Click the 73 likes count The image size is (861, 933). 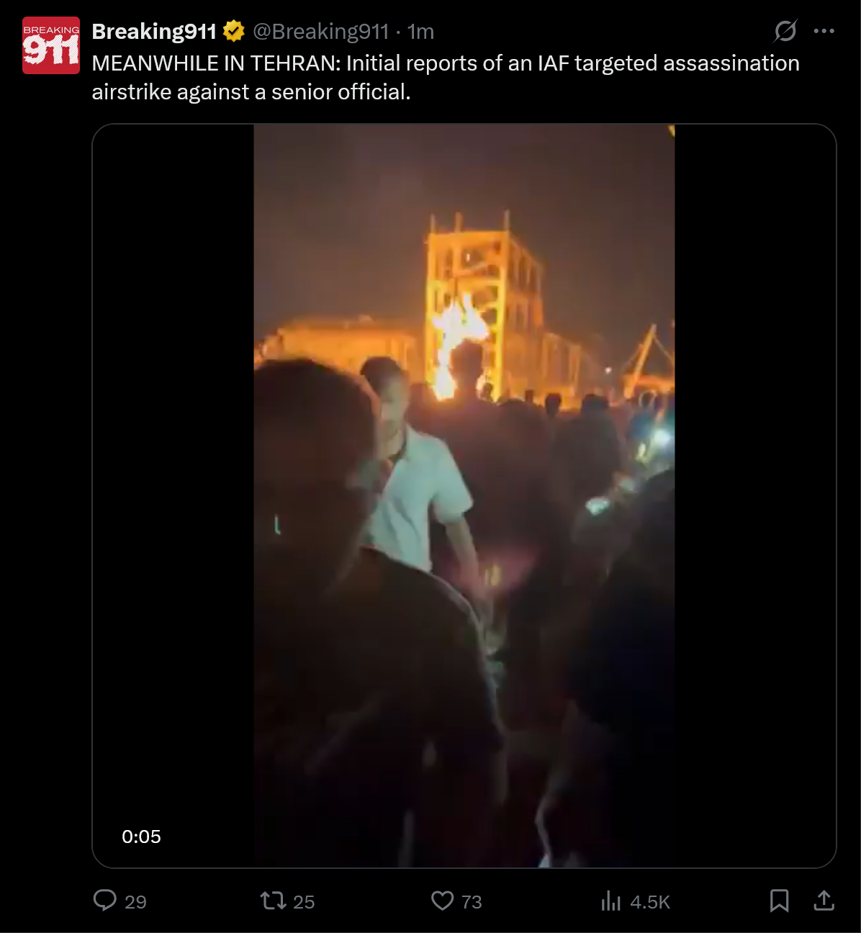point(472,902)
